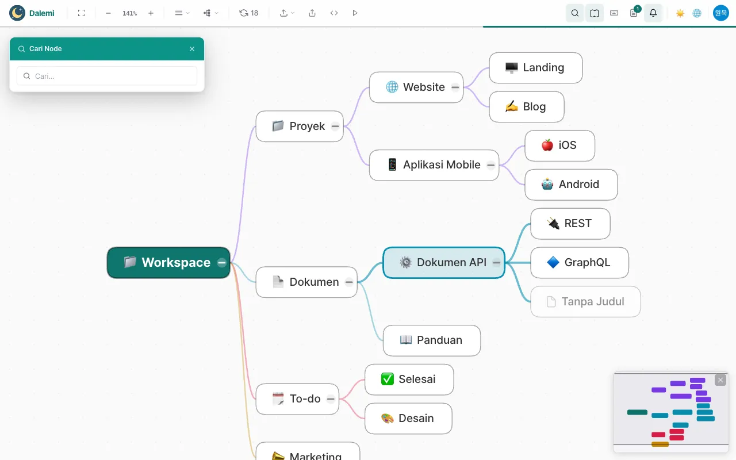This screenshot has width=736, height=460.
Task: Select the Android node
Action: (x=572, y=185)
